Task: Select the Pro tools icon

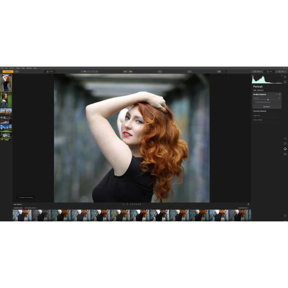Action: pos(285,154)
